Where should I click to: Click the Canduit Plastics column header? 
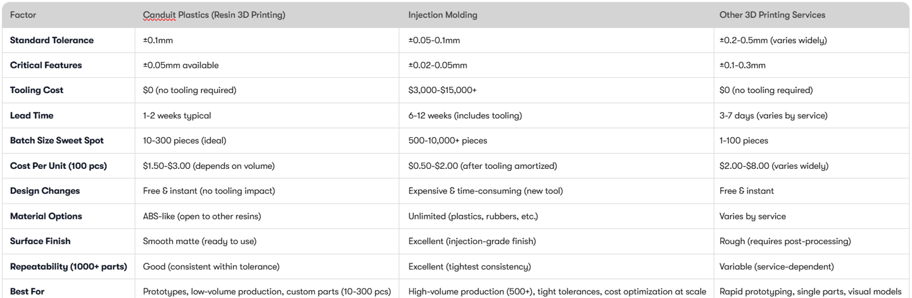coord(214,15)
